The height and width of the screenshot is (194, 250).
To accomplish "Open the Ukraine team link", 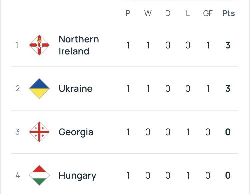I will (x=75, y=88).
